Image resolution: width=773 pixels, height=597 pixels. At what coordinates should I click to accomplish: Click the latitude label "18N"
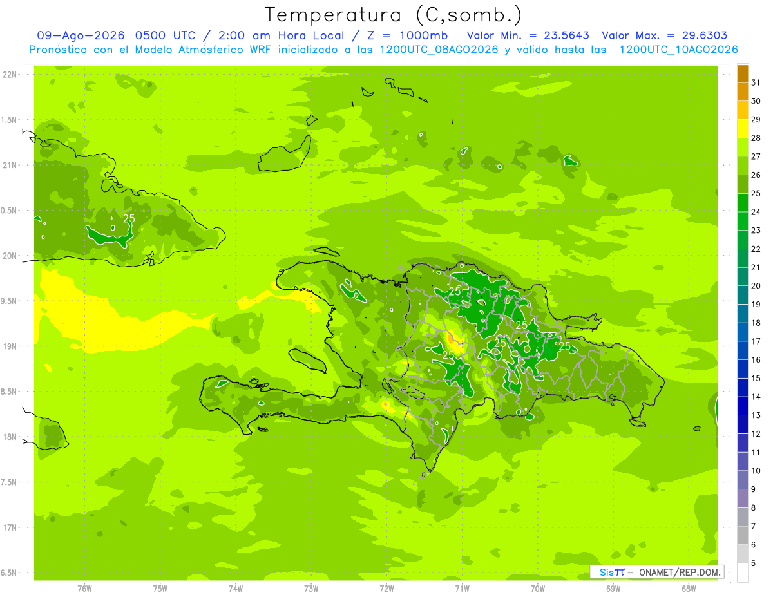(10, 437)
